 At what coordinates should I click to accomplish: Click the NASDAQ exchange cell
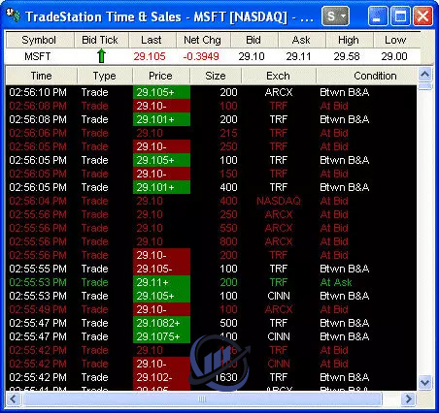tap(279, 201)
